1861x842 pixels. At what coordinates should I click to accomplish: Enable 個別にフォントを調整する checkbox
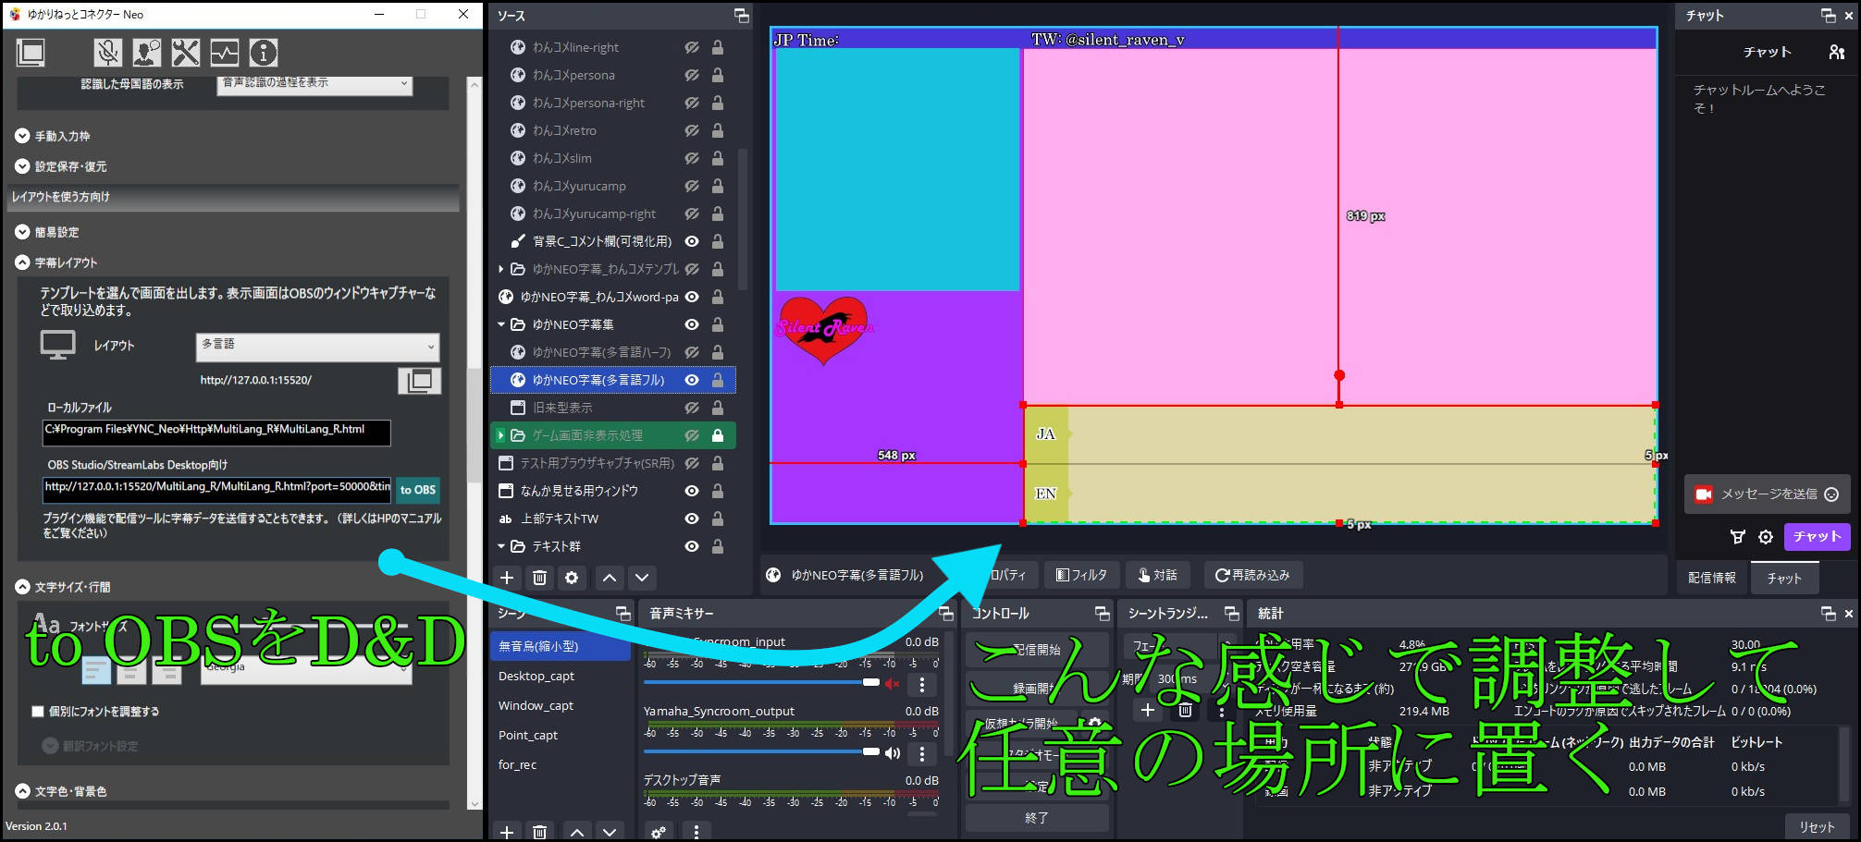coord(38,712)
